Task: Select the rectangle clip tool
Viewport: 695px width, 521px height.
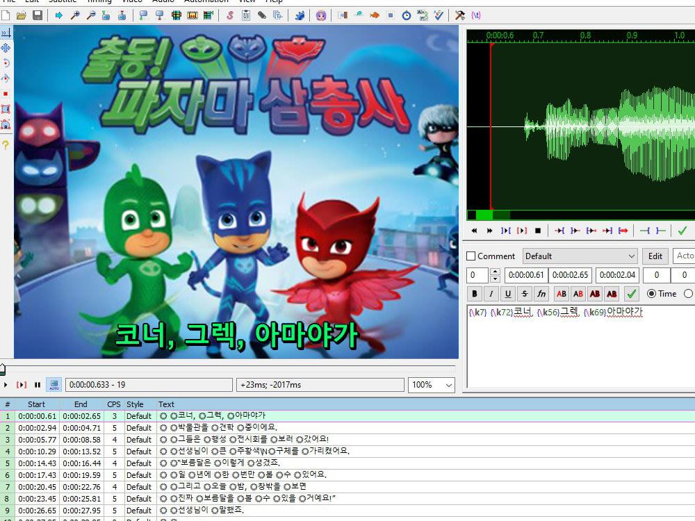Action: (x=6, y=109)
